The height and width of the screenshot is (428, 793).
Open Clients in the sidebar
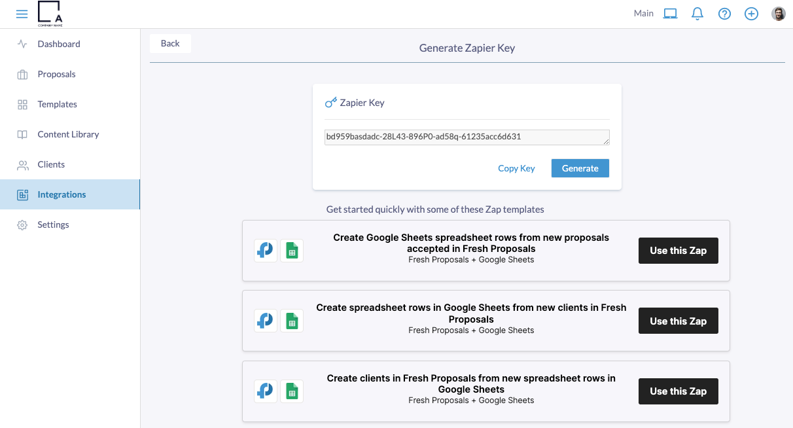pos(70,165)
